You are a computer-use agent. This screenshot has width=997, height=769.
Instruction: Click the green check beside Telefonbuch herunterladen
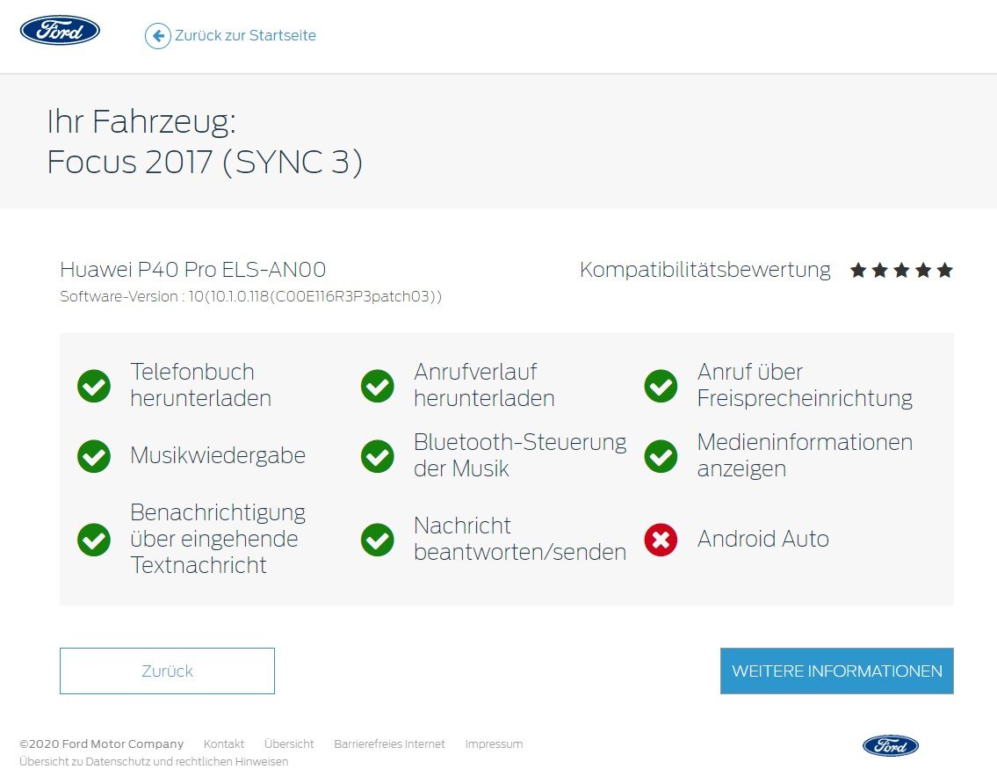94,386
